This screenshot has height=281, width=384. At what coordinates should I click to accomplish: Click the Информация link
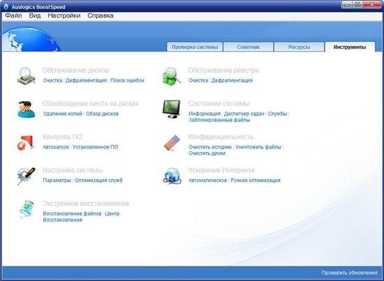point(205,114)
